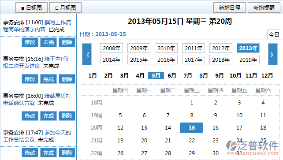Select the year 2019年

pos(248,60)
